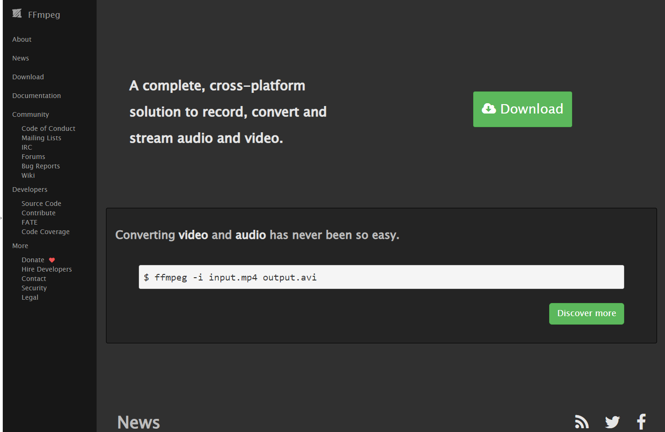Open the RSS feed icon
Image resolution: width=665 pixels, height=432 pixels.
[x=582, y=422]
